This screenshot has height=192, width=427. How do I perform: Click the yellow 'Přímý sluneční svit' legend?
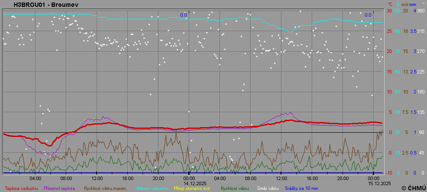tap(192, 188)
